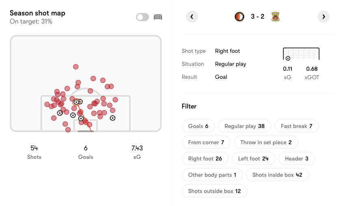
Task: Enable the Fast break 7 filter
Action: pyautogui.click(x=296, y=126)
